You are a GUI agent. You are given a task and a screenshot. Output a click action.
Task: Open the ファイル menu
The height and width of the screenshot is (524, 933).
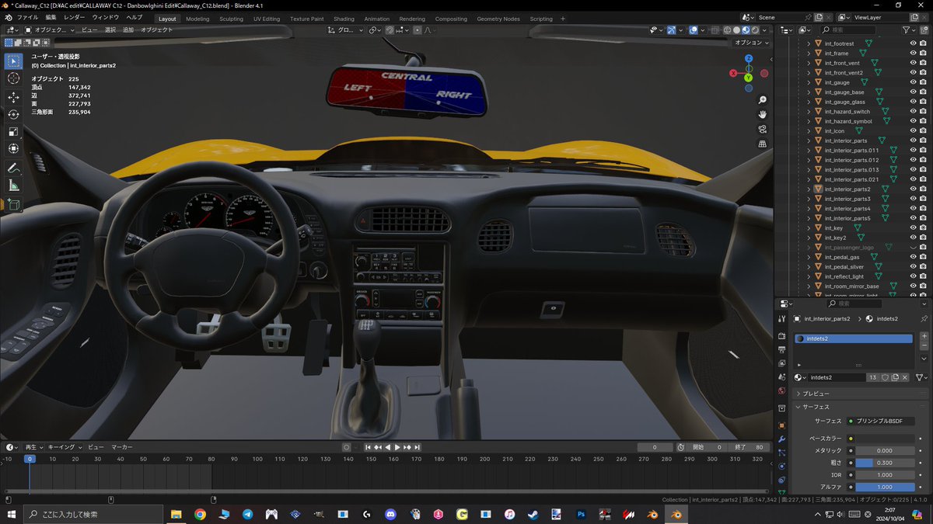27,17
